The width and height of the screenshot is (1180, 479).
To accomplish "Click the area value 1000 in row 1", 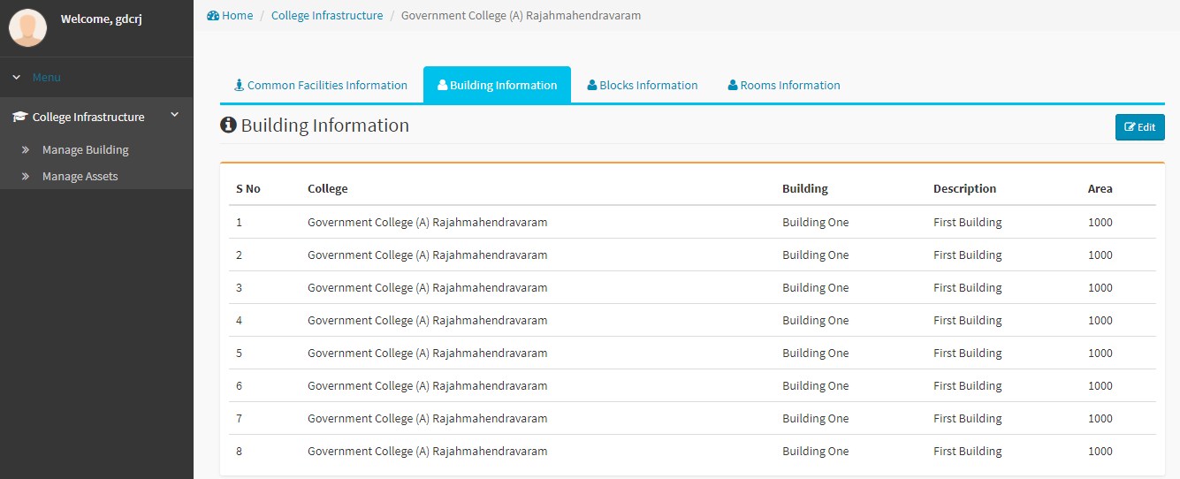I will point(1100,223).
